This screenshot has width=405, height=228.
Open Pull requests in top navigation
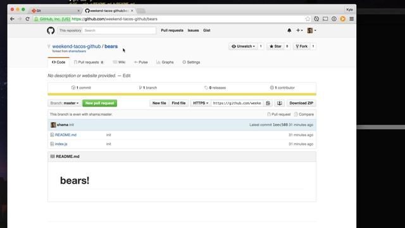click(172, 30)
